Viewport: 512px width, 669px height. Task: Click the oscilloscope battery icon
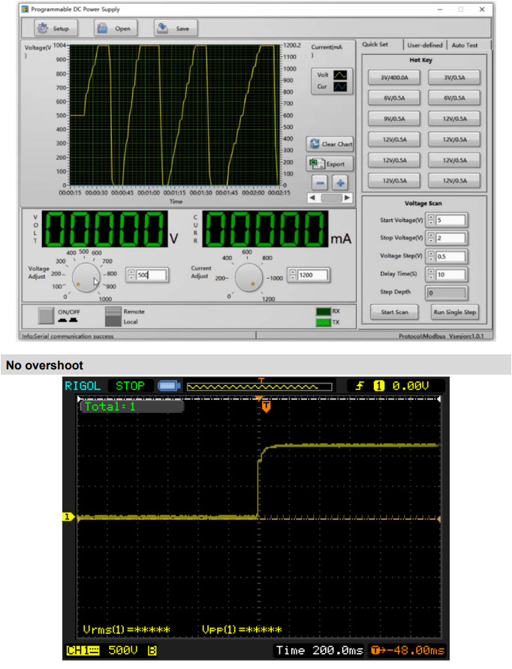coord(170,386)
